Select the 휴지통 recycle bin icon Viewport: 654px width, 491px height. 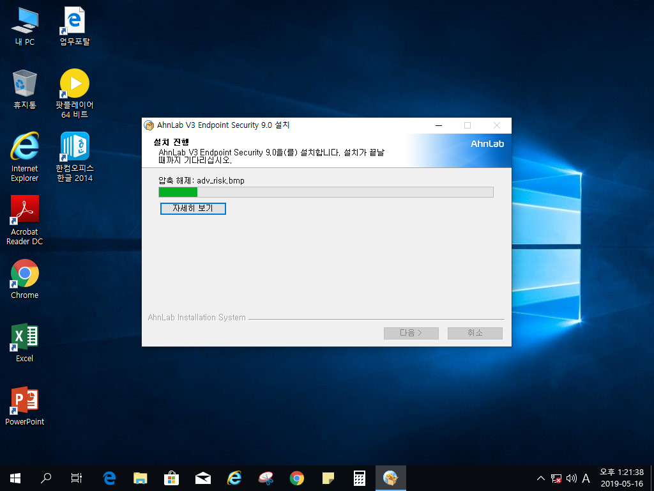(25, 90)
